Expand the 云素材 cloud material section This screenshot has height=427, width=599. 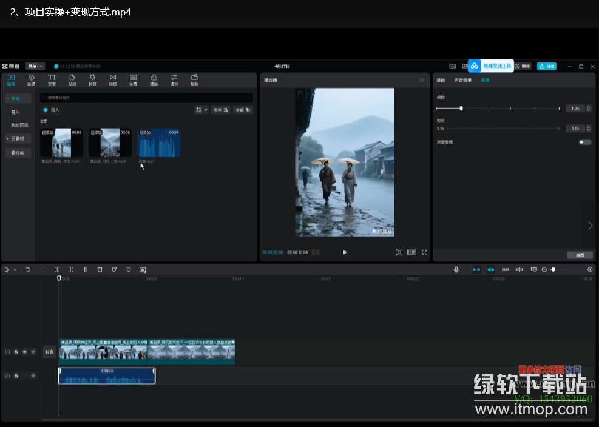18,139
